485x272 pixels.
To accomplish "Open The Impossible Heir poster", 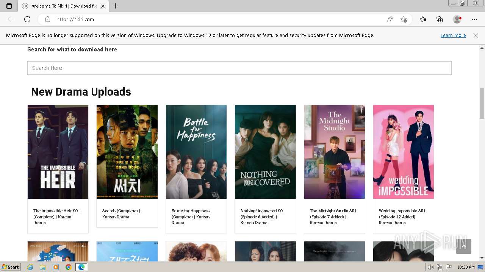I will click(58, 152).
